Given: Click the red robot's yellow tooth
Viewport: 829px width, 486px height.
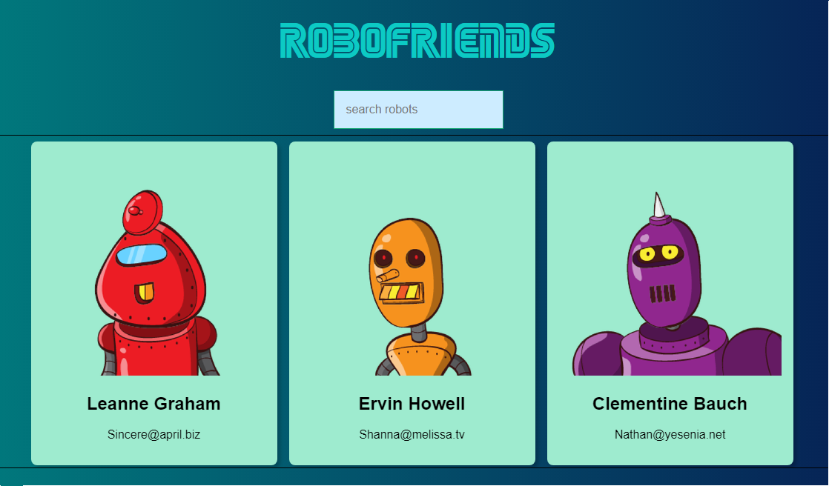Looking at the screenshot, I should pos(145,293).
